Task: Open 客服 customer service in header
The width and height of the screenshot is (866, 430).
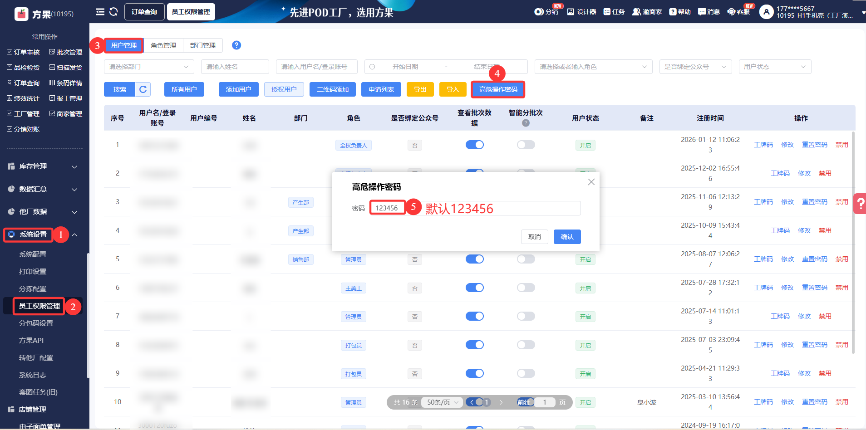Action: point(738,12)
